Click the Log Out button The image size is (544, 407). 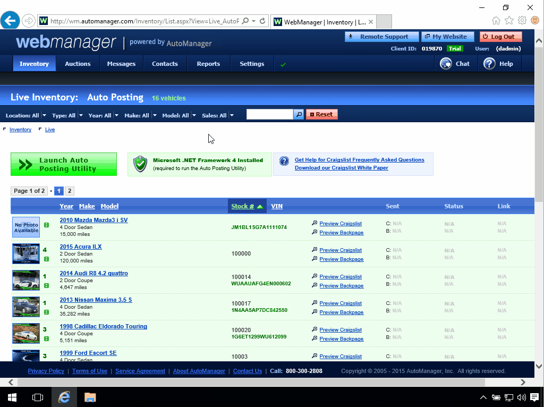click(500, 37)
